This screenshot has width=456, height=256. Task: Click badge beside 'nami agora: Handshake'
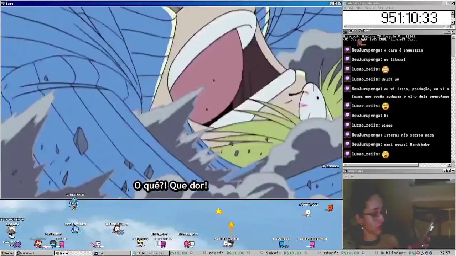pyautogui.click(x=348, y=144)
